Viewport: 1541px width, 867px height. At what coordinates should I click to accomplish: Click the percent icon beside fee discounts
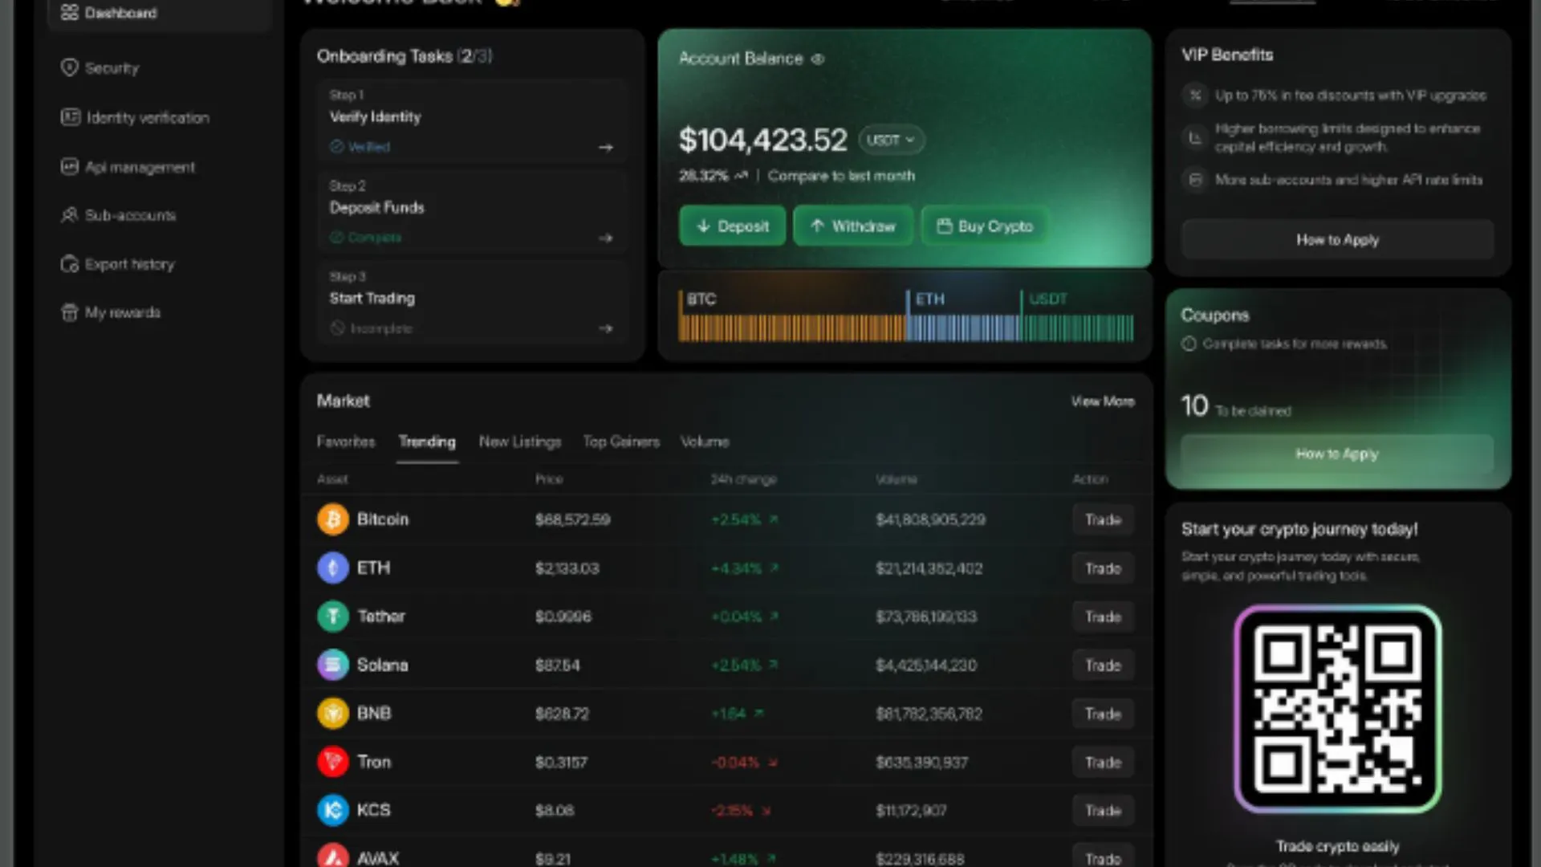pyautogui.click(x=1195, y=95)
